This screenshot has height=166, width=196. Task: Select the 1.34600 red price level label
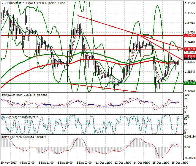[190, 36]
